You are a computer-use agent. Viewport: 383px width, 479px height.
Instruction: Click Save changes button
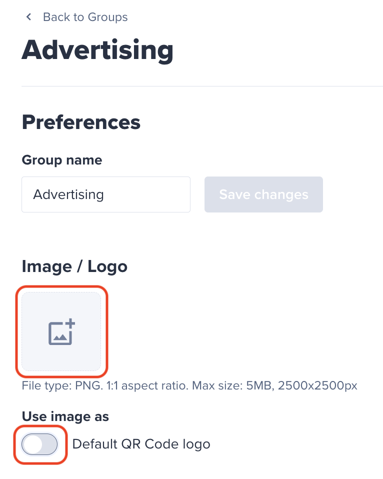263,194
